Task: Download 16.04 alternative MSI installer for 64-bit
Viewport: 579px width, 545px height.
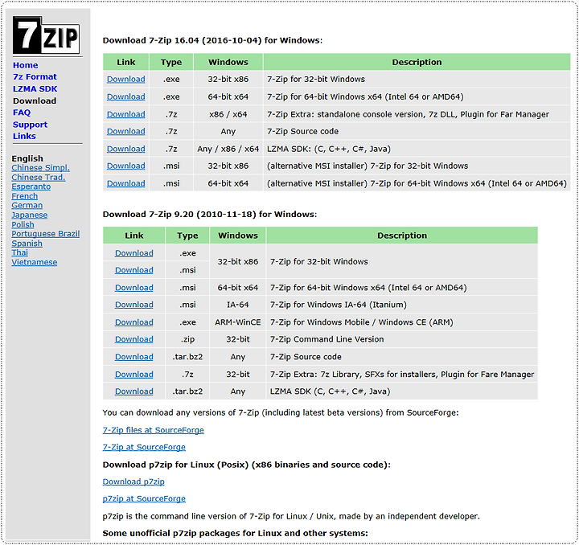Action: click(126, 183)
